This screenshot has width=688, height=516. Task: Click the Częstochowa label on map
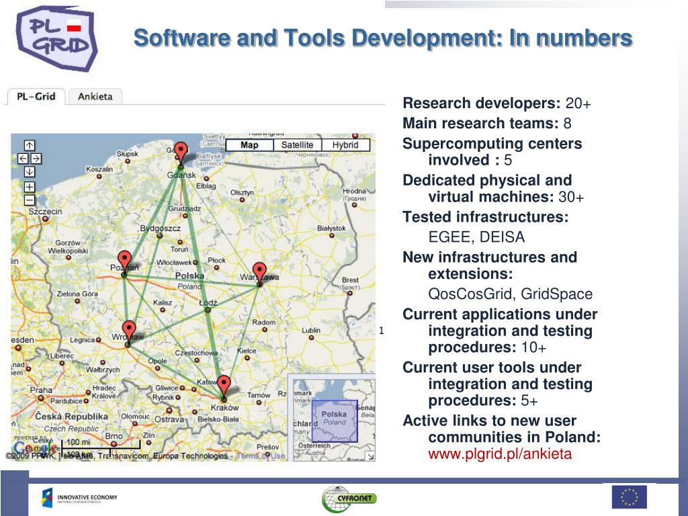pyautogui.click(x=196, y=353)
